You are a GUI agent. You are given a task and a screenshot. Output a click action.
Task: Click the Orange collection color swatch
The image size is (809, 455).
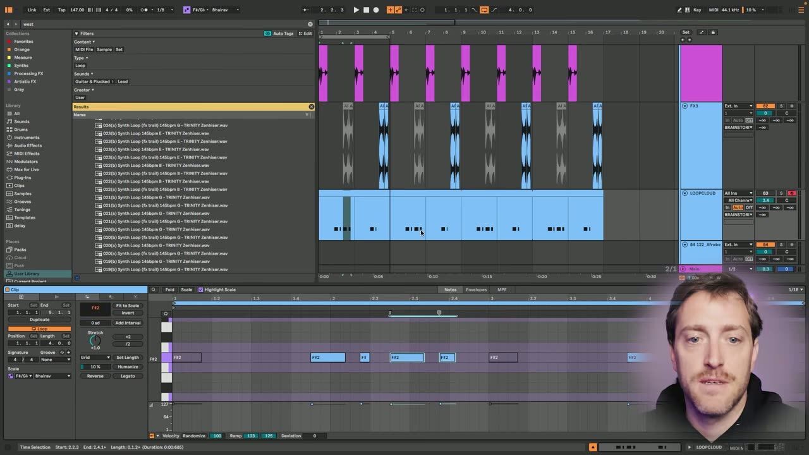click(9, 49)
